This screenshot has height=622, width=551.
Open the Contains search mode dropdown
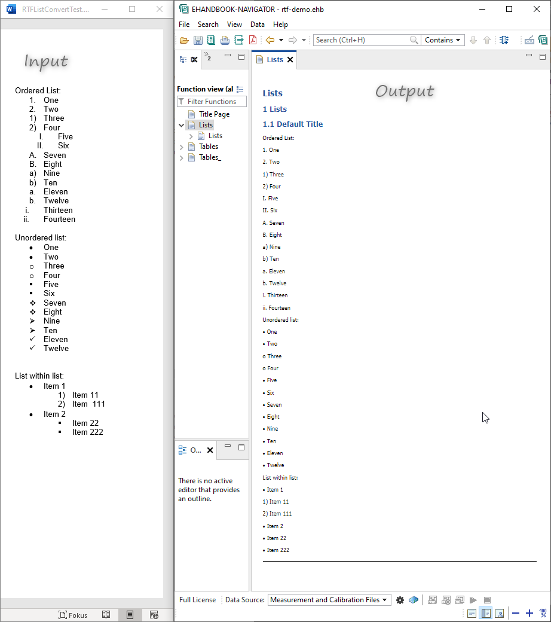(x=443, y=40)
